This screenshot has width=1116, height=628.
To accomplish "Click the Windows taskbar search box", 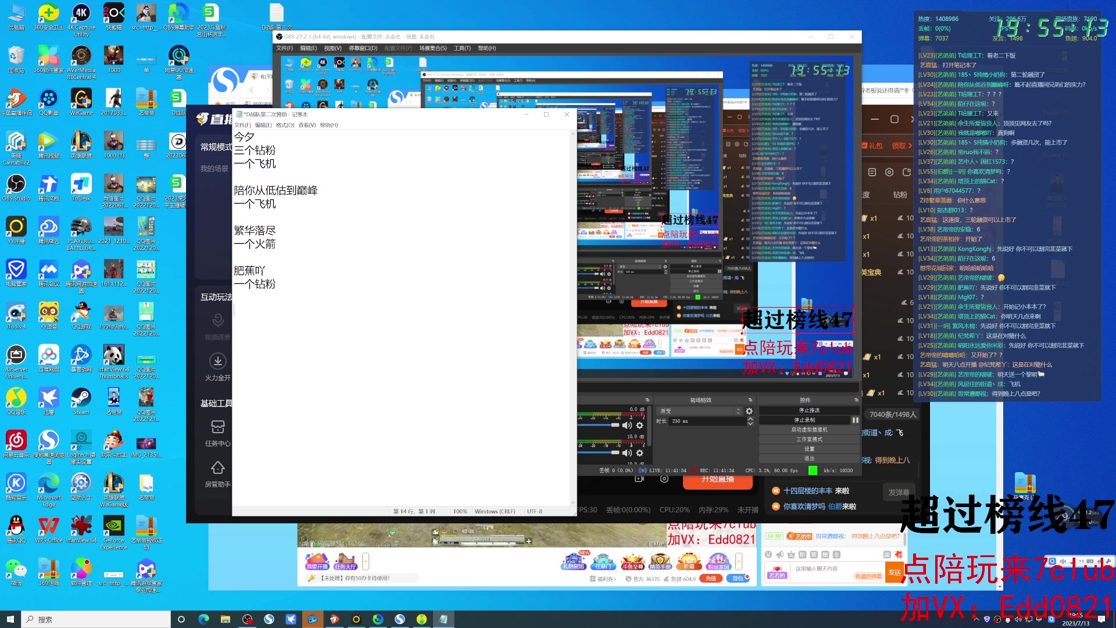I will click(x=96, y=619).
